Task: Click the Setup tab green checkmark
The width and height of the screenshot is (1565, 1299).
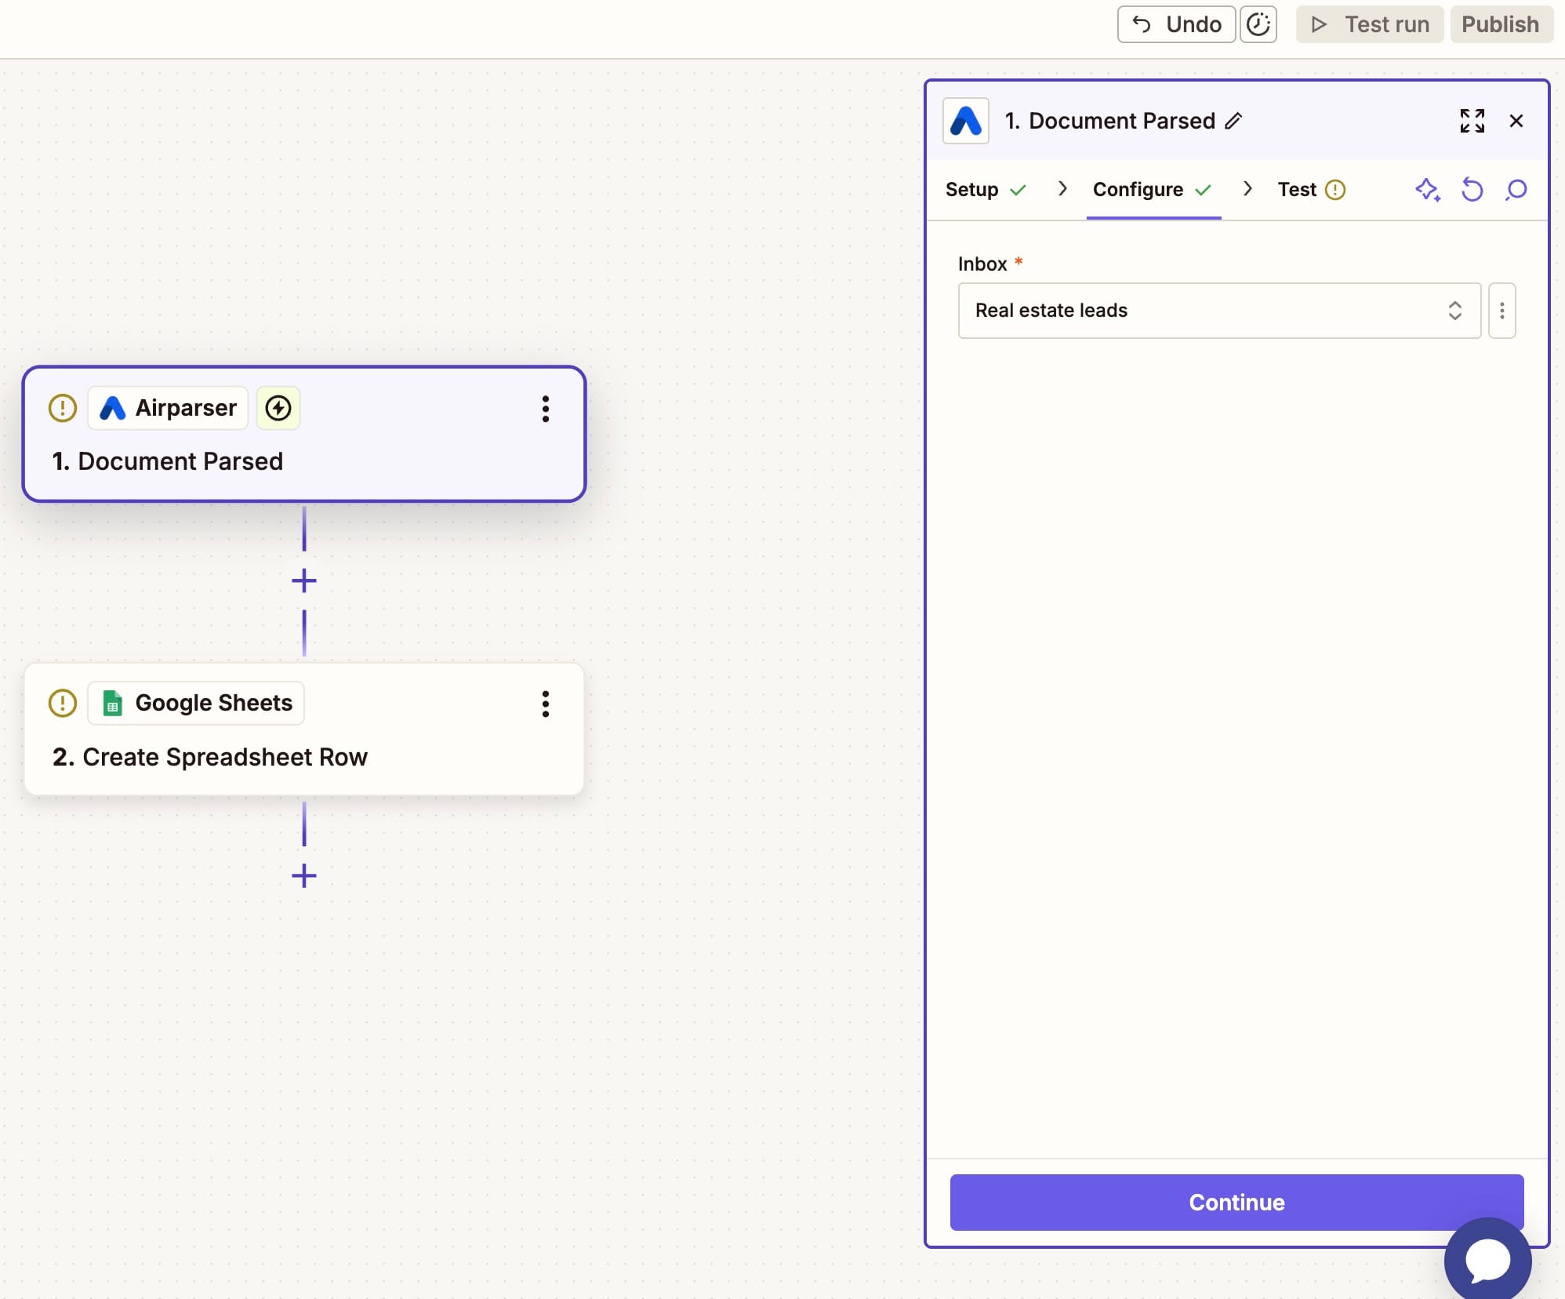Action: [1018, 190]
